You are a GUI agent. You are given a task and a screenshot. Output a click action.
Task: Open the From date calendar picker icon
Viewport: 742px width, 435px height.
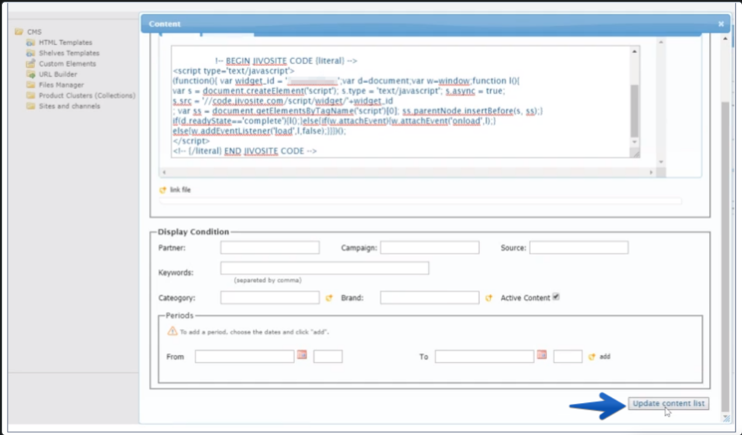coord(302,355)
